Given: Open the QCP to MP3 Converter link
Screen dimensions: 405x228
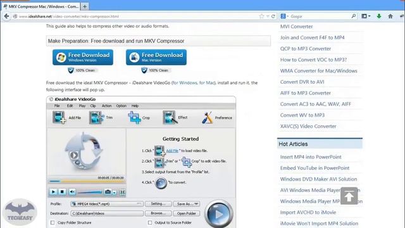Looking at the screenshot, I should 306,49.
